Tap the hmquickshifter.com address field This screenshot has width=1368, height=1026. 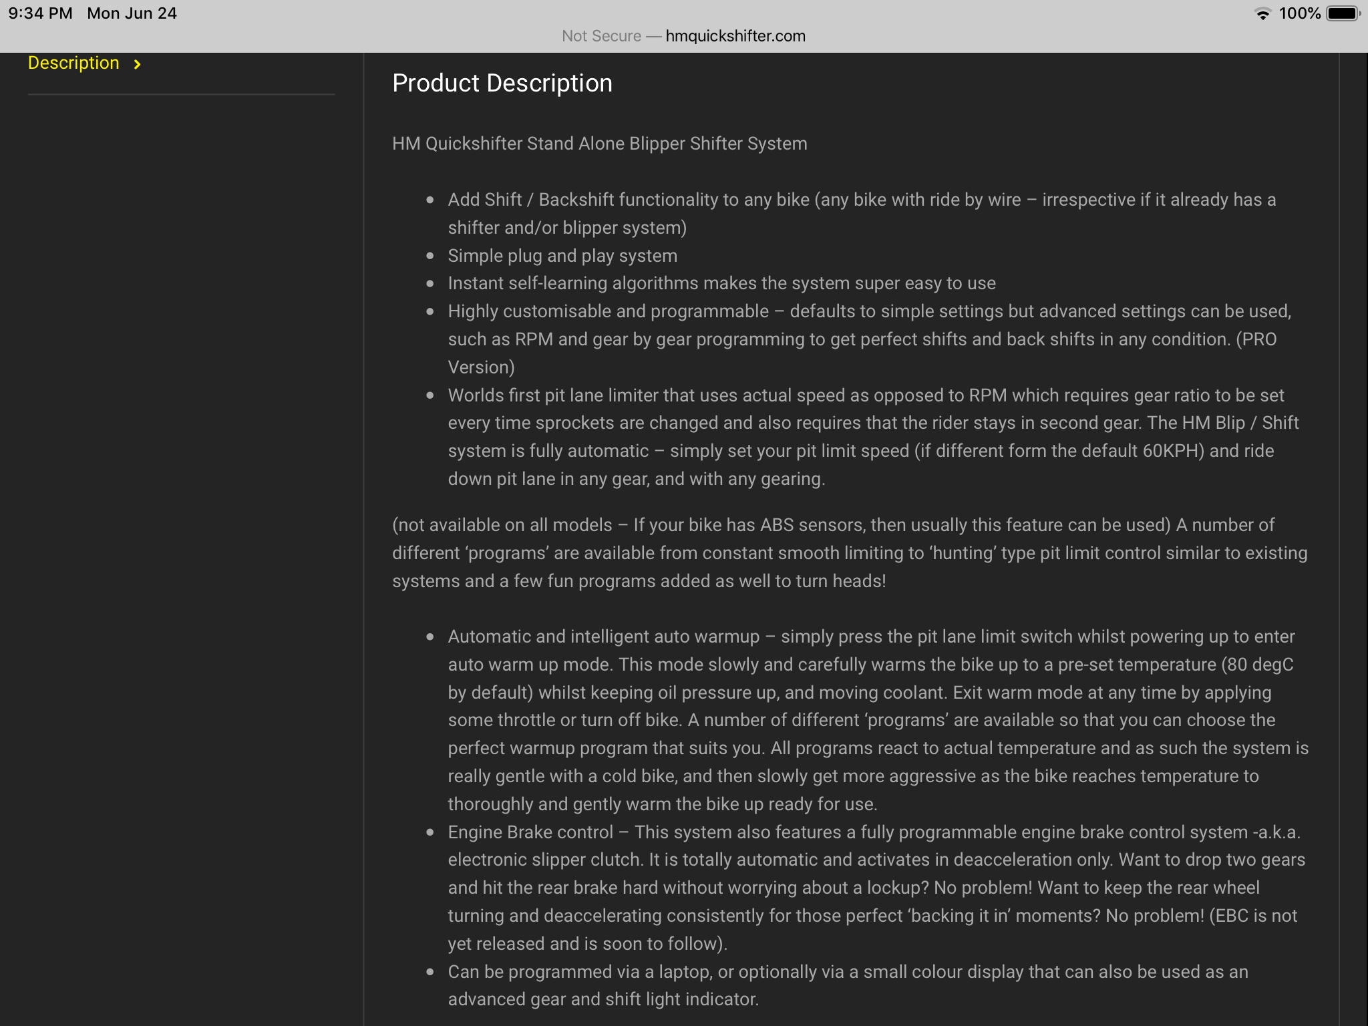735,36
